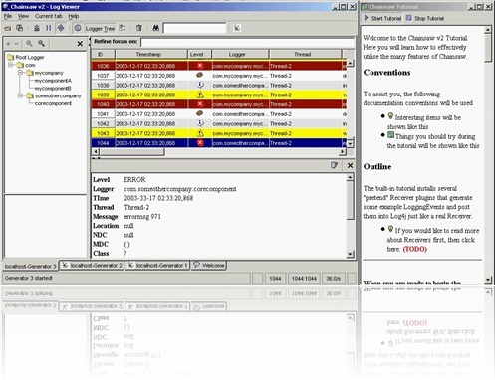
Task: Click the tutorial pane vertical scrollbar thumb
Action: click(x=488, y=48)
